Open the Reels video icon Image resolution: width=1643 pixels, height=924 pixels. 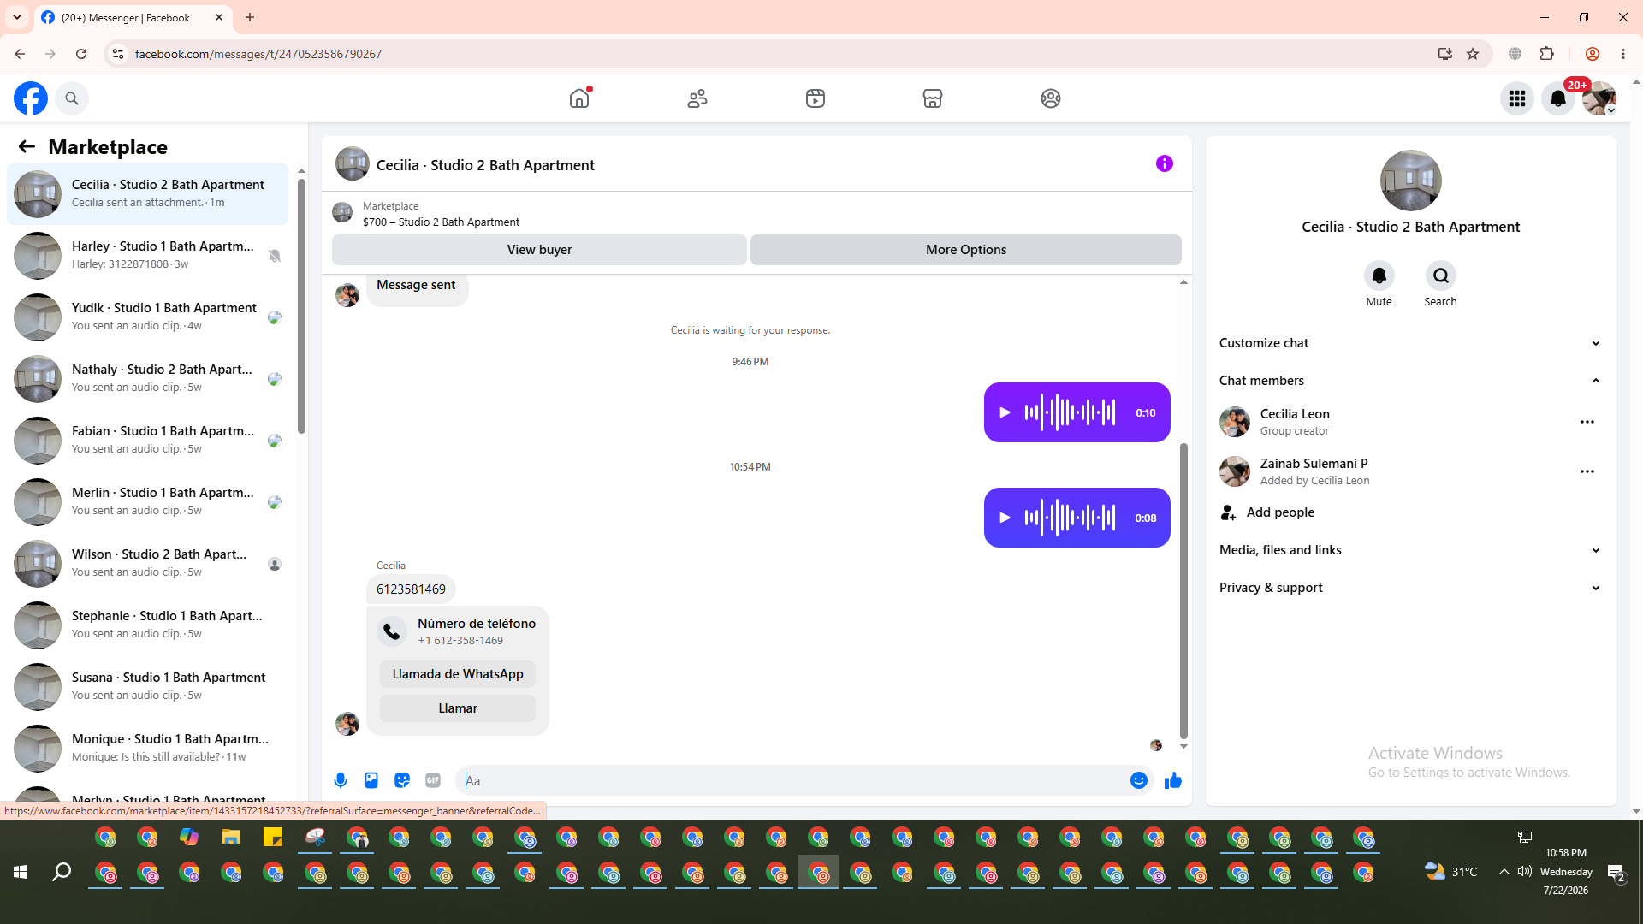coord(816,98)
